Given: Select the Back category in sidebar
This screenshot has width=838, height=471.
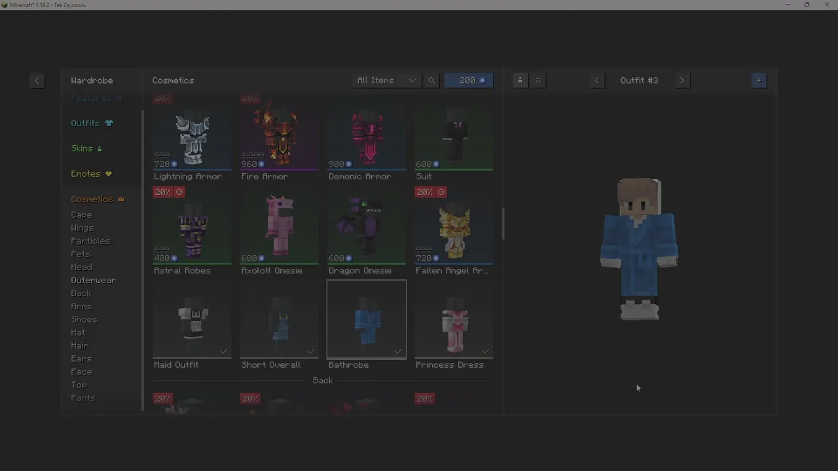Looking at the screenshot, I should (81, 293).
